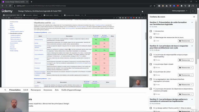Viewport: 199px width, 112px height.
Task: Open the Avis tab
Action: click(57, 90)
